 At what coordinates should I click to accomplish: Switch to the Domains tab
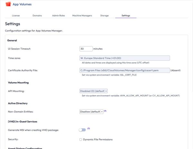click(37, 16)
